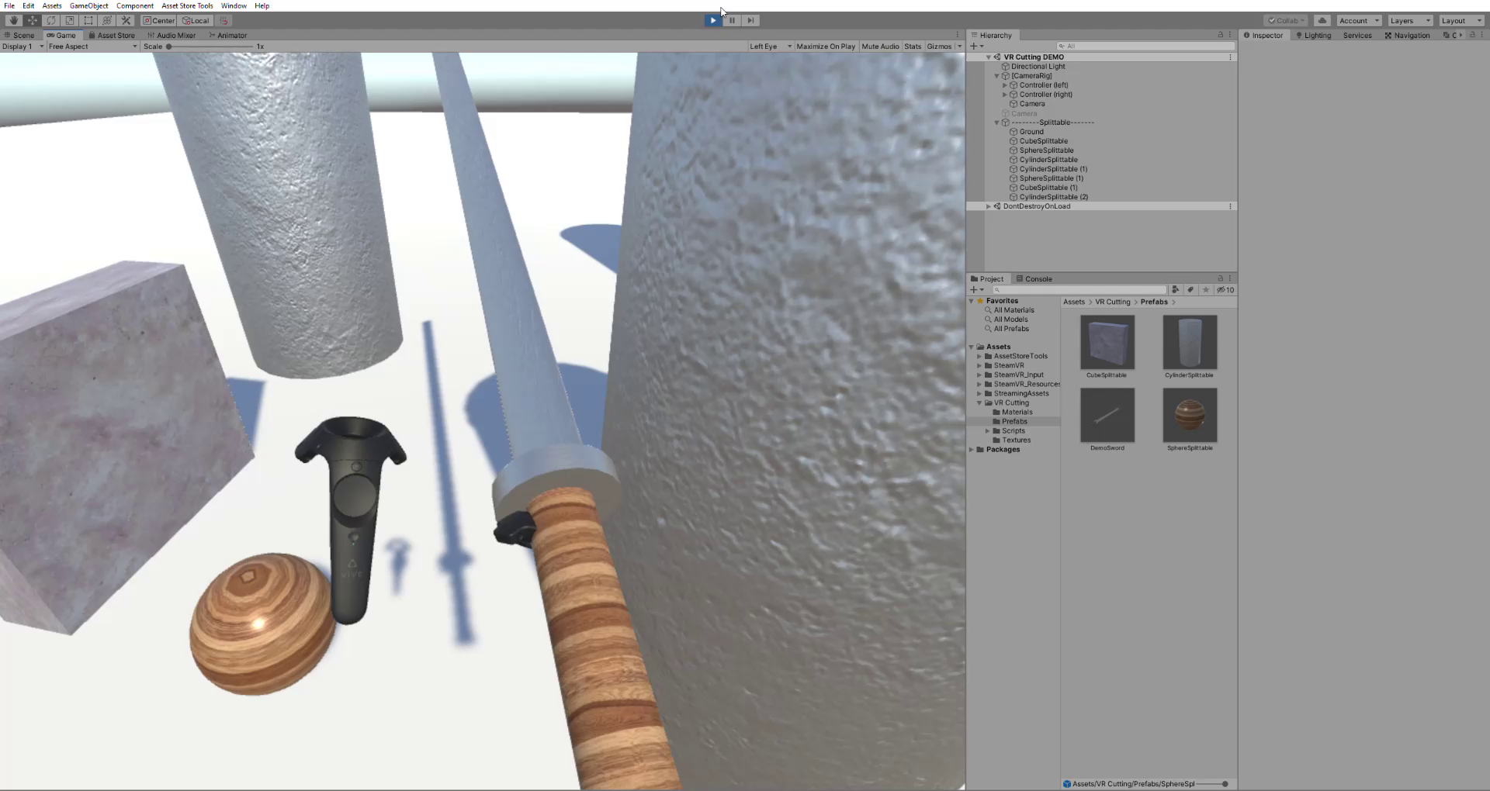
Task: Click Assets in Project breadcrumb
Action: click(1073, 302)
